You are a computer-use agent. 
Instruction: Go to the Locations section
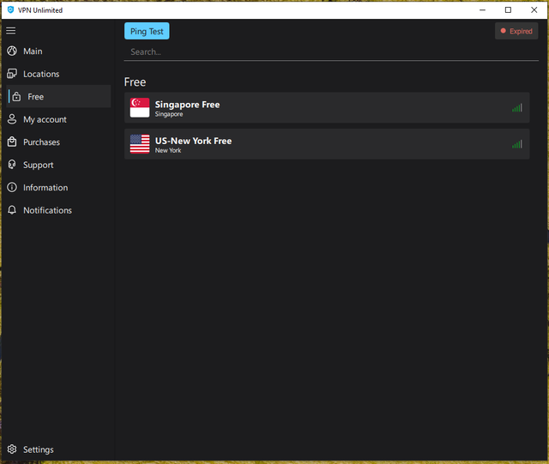pyautogui.click(x=58, y=74)
